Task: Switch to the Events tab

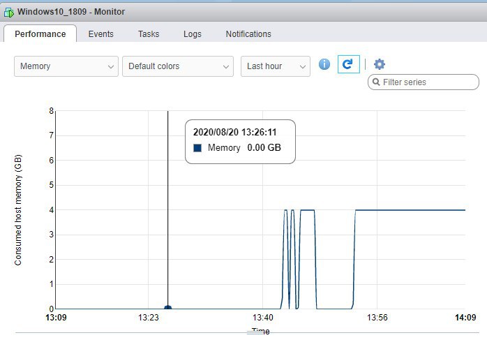Action: click(101, 34)
